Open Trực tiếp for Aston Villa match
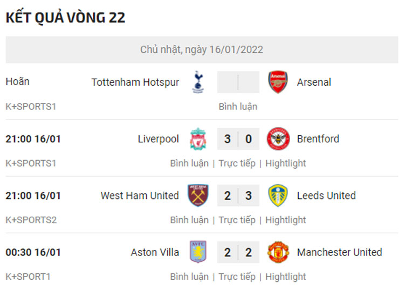Image resolution: width=399 pixels, height=298 pixels. (237, 276)
